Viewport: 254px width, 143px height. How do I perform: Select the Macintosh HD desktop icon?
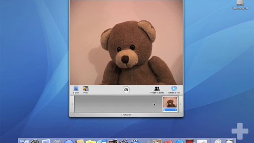240,5
